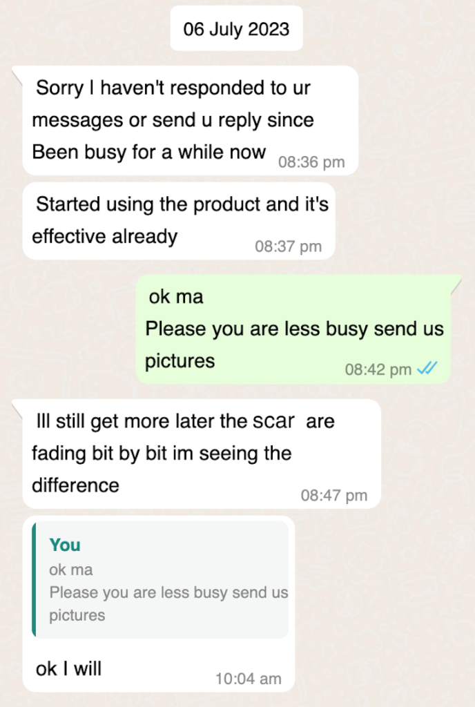
Task: Click the first received bubble's tail corner
Action: point(17,72)
